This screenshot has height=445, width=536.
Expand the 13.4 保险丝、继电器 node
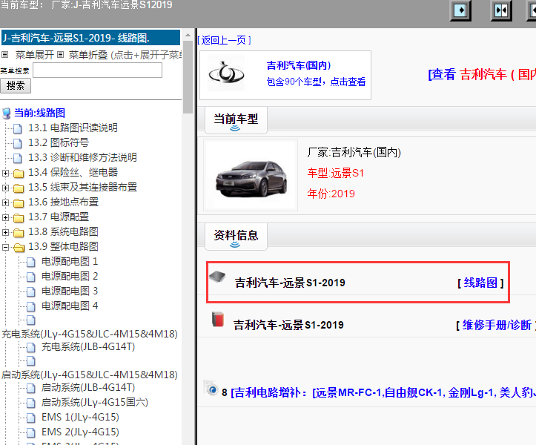(x=5, y=173)
